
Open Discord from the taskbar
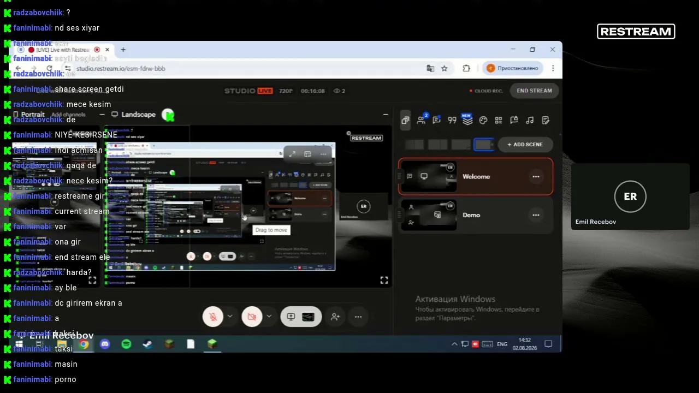click(x=105, y=344)
